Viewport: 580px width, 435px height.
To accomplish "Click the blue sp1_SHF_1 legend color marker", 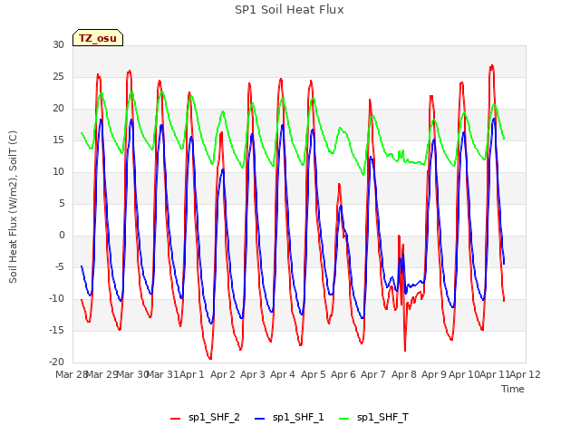I will tap(260, 419).
